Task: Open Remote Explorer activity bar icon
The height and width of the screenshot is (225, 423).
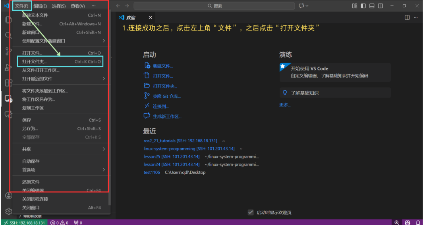Action: (x=9, y=99)
